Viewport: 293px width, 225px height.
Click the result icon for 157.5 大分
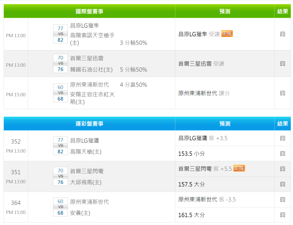[x=282, y=184]
